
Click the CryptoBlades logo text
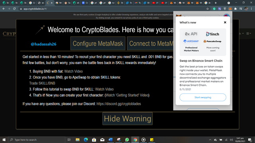click(x=9, y=34)
